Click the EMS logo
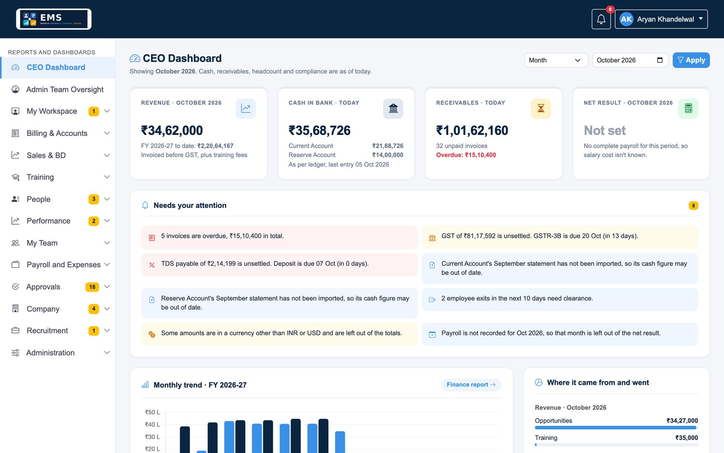This screenshot has width=724, height=453. (x=54, y=19)
